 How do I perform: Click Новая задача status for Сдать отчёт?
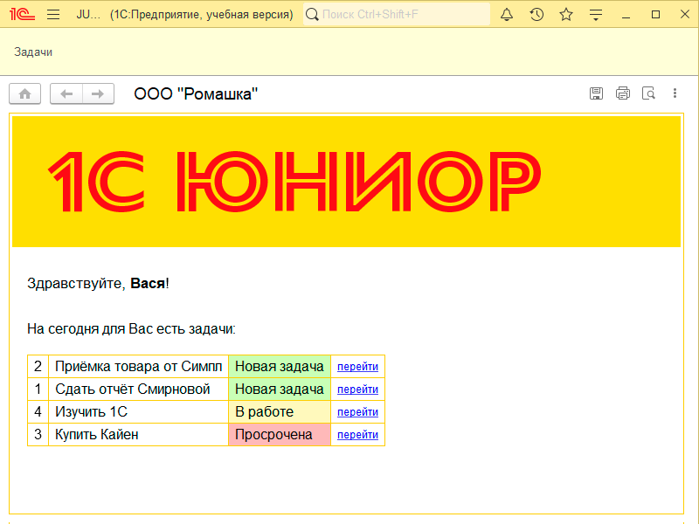[280, 390]
